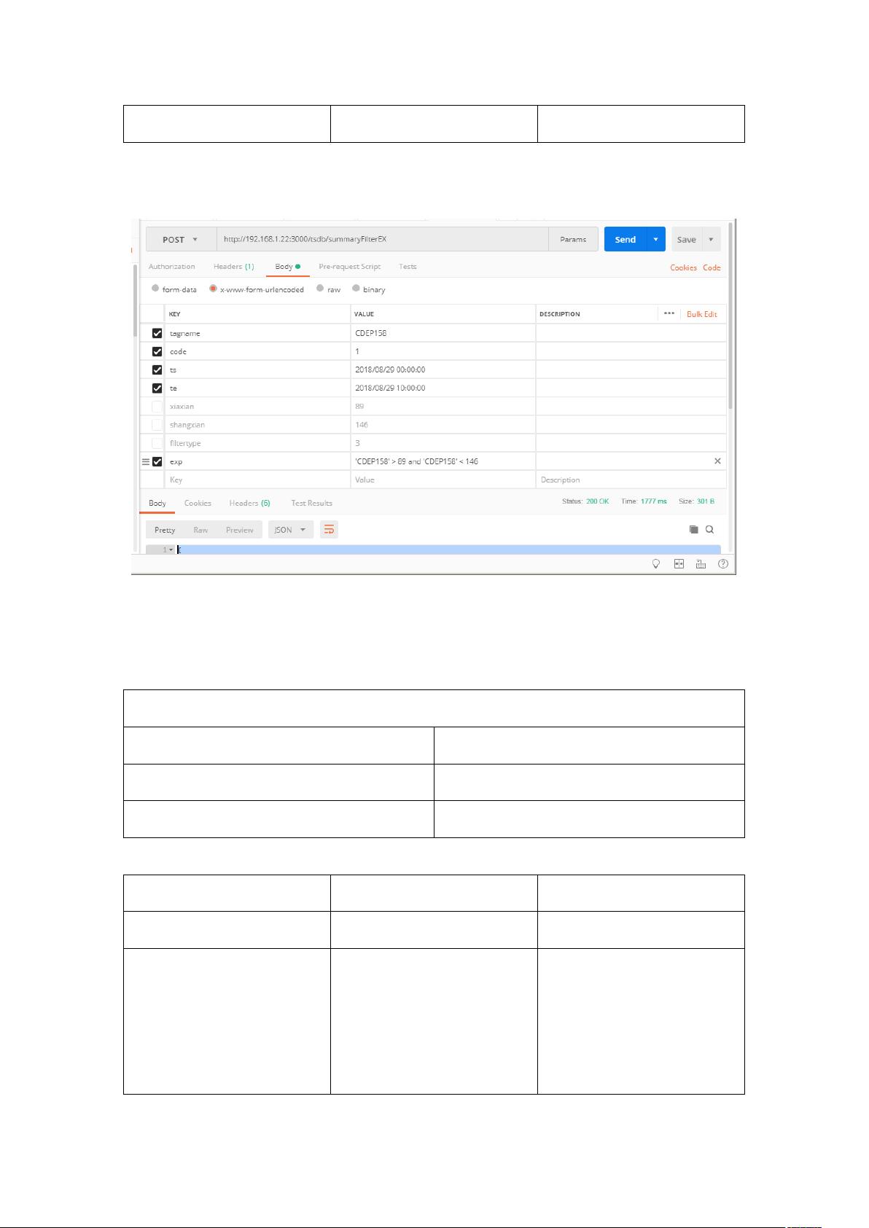Open the response Cookies tab
The width and height of the screenshot is (869, 1228).
198,503
